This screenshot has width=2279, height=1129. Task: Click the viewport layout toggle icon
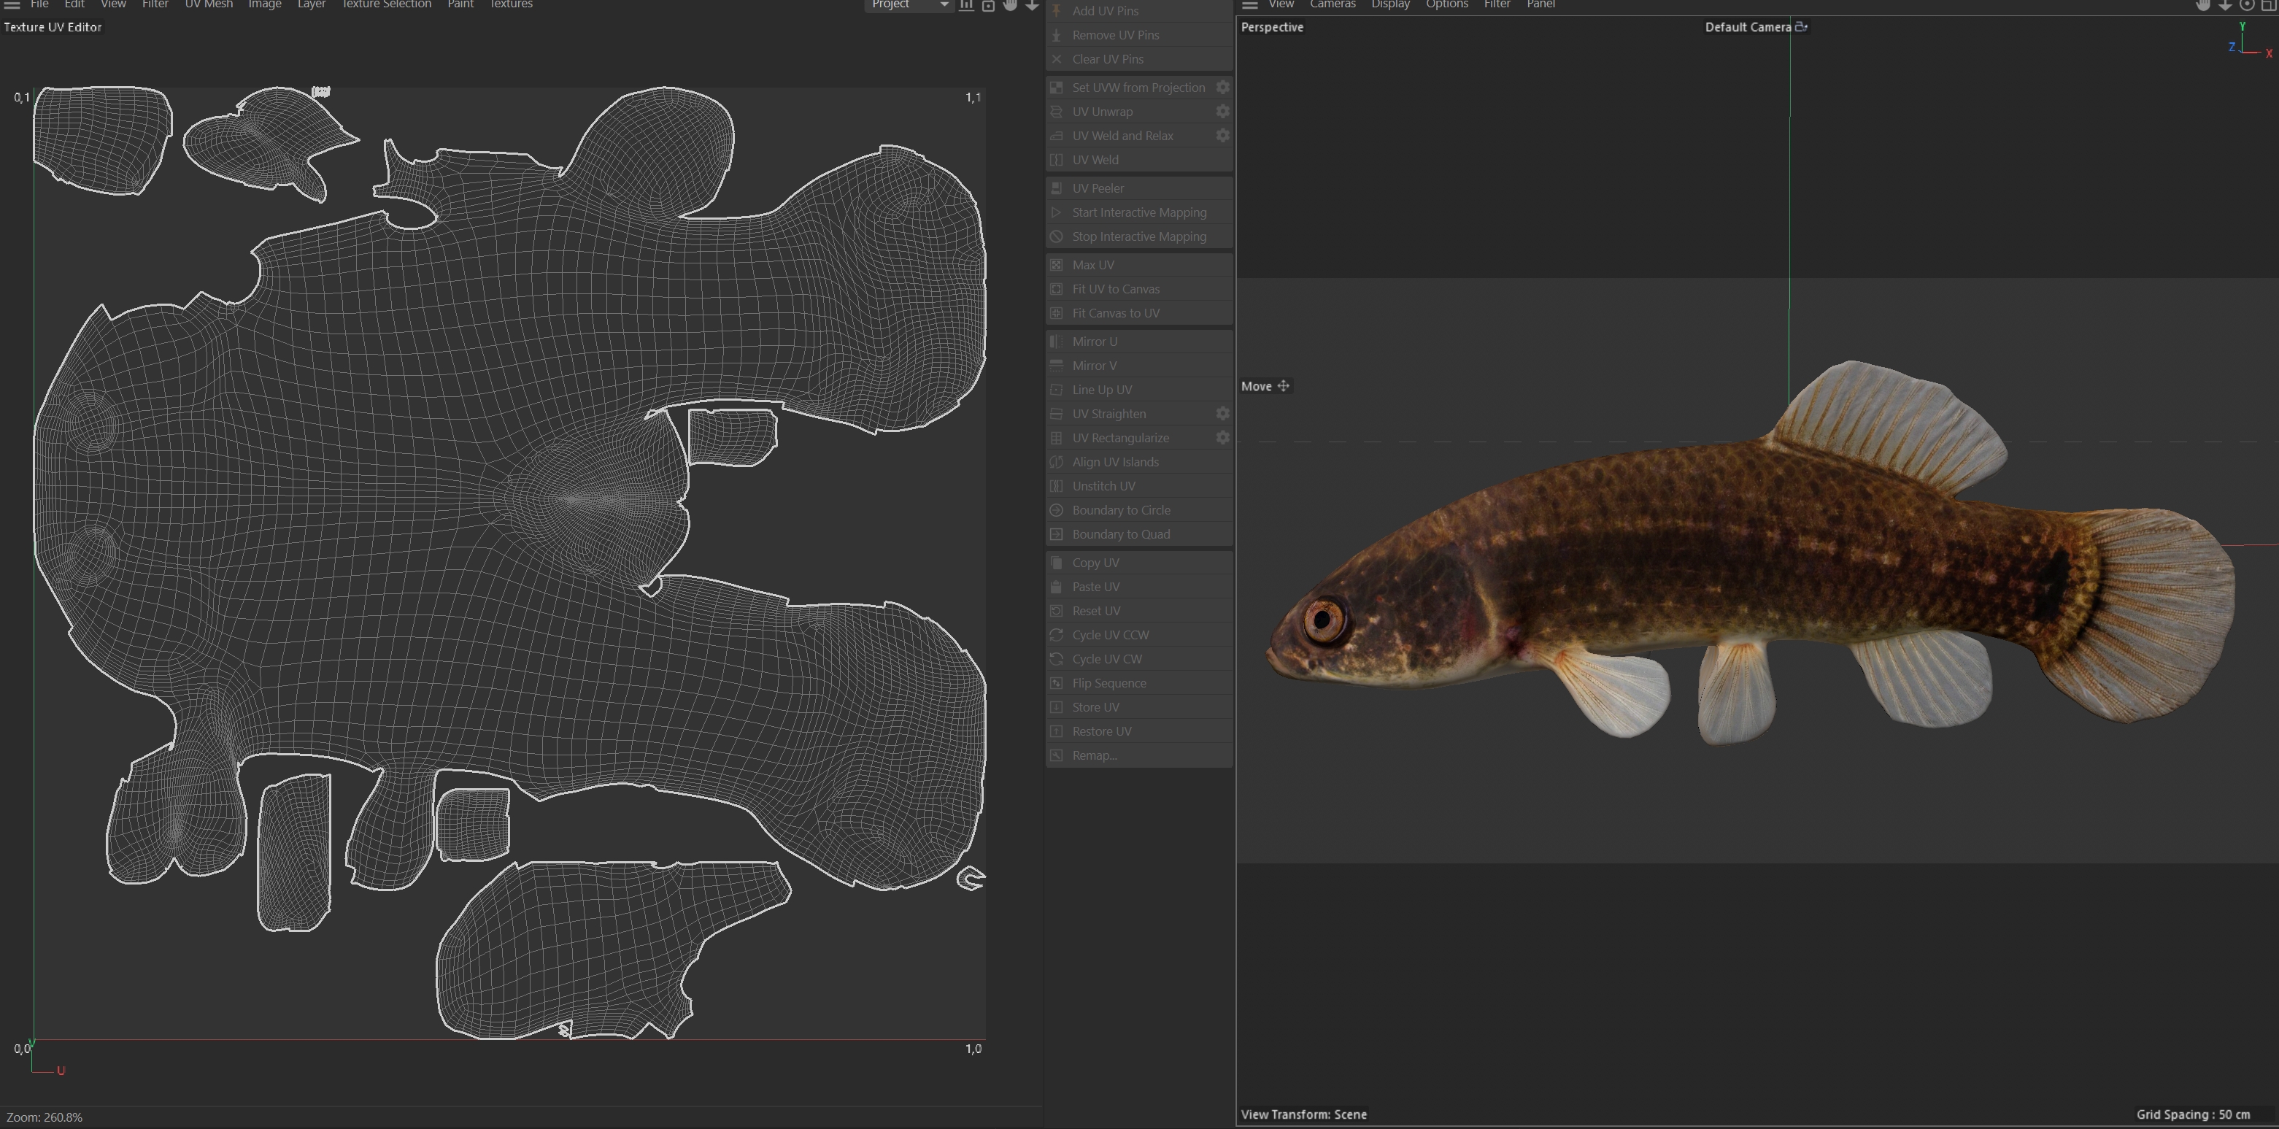pyautogui.click(x=2268, y=4)
